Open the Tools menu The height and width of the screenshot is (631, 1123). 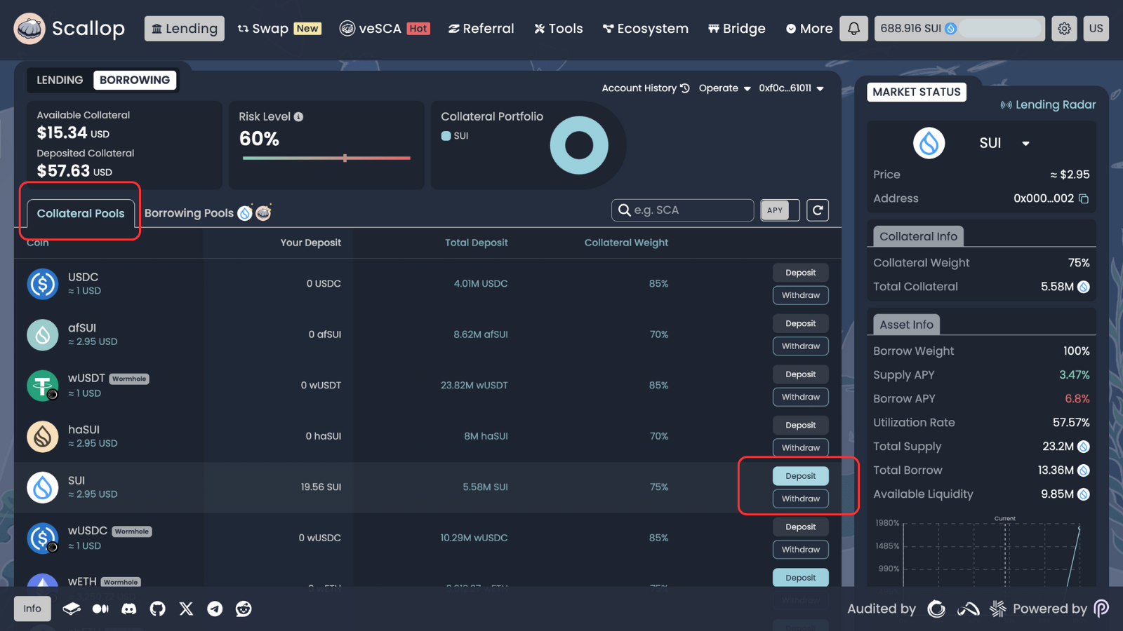[559, 29]
